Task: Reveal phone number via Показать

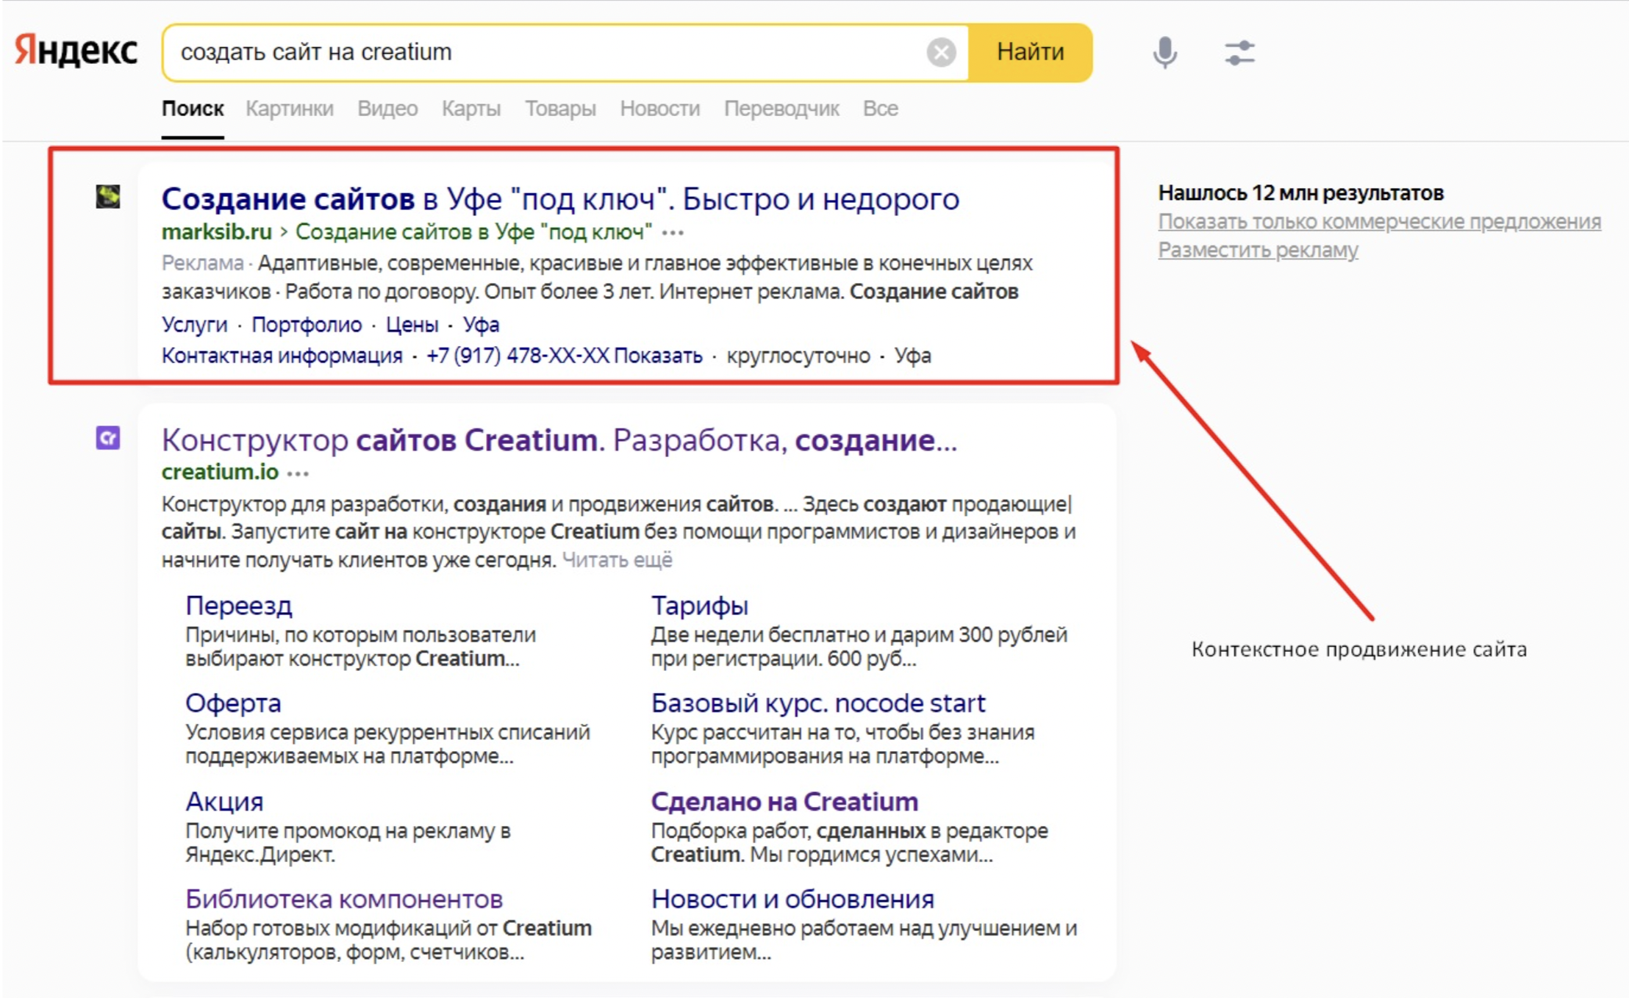Action: 659,356
